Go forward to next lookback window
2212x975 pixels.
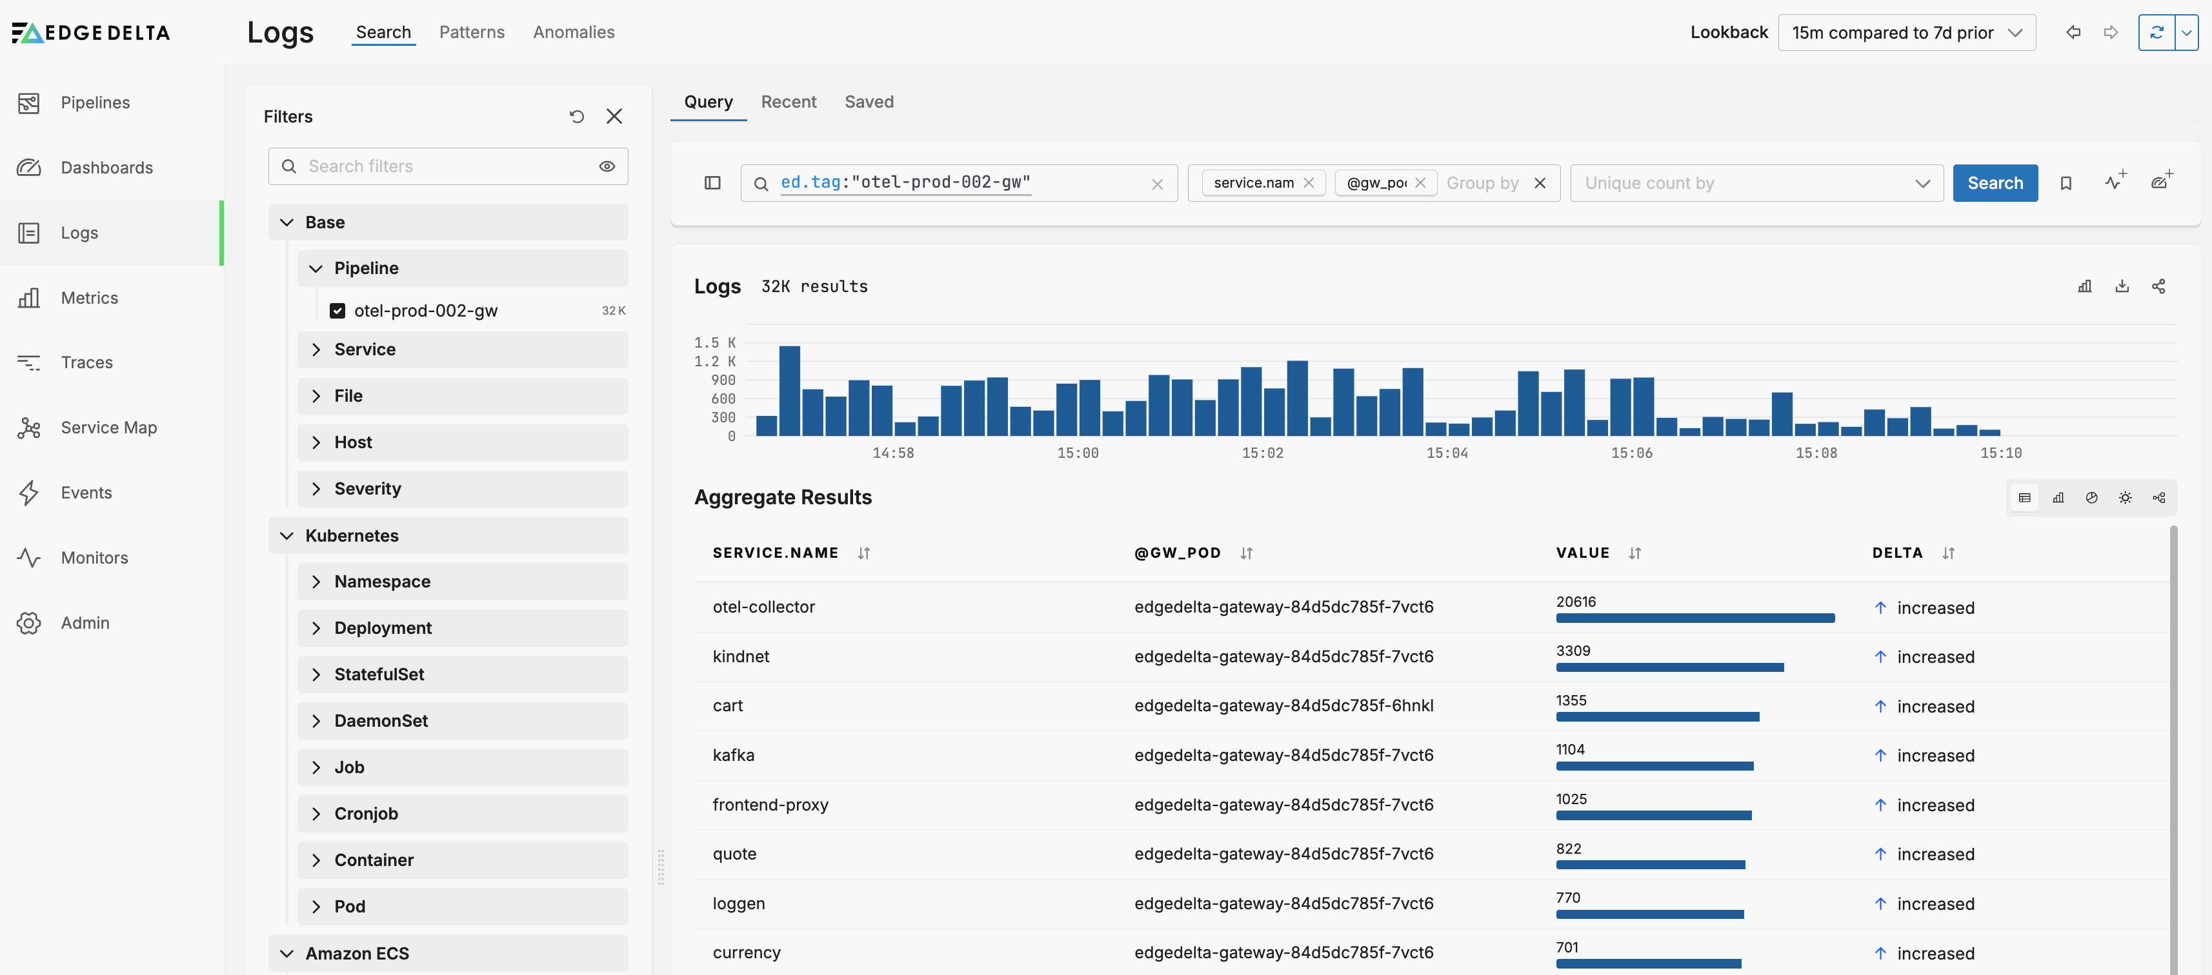pyautogui.click(x=2111, y=33)
